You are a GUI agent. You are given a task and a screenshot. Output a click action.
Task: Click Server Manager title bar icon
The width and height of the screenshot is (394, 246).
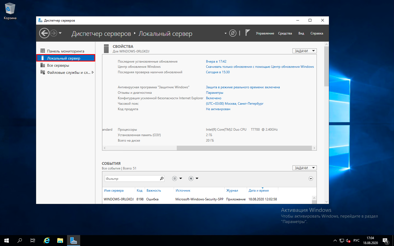pyautogui.click(x=40, y=20)
